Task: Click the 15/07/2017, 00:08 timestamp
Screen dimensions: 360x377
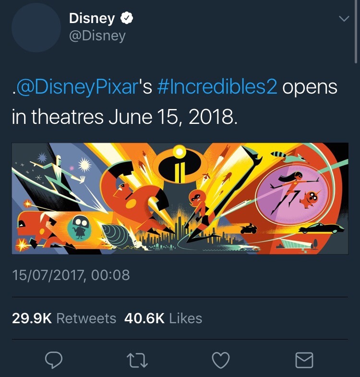Action: coord(71,275)
